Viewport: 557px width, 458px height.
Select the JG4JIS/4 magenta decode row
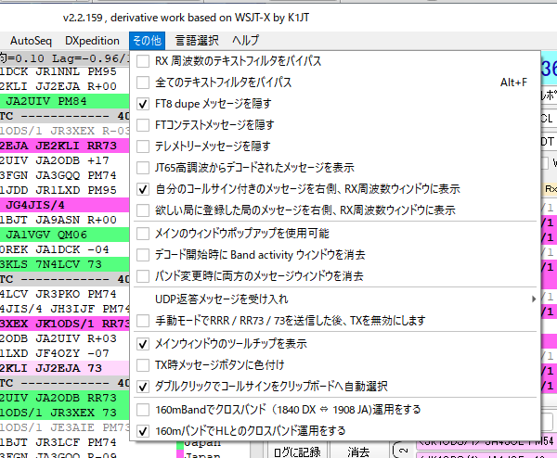coord(65,205)
